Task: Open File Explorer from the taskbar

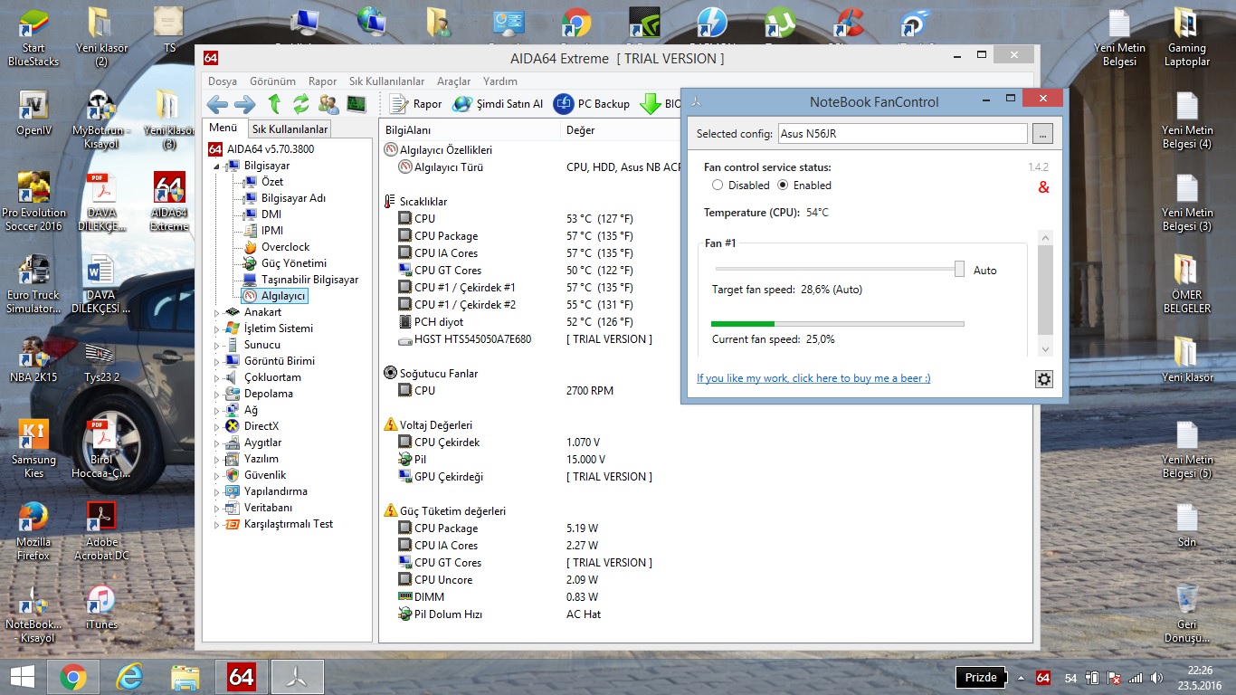Action: [185, 677]
